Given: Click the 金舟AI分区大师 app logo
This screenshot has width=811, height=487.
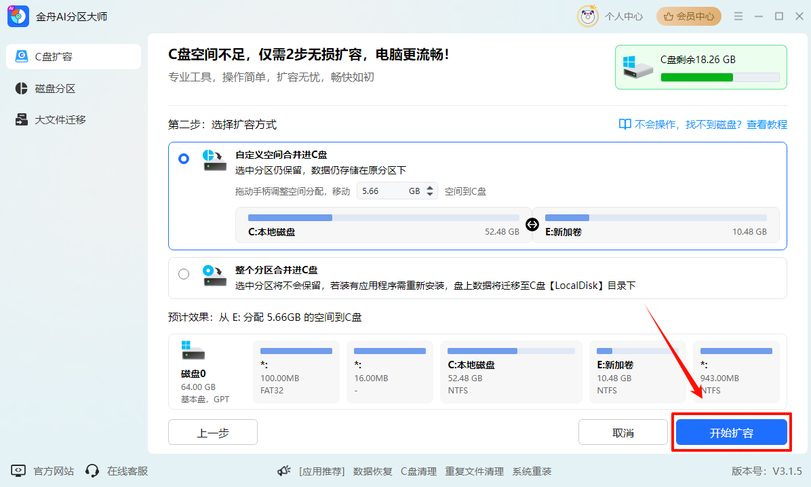Looking at the screenshot, I should pyautogui.click(x=17, y=15).
